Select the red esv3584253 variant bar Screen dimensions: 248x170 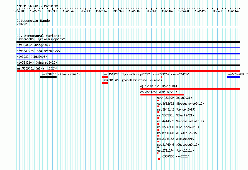(x=162, y=95)
